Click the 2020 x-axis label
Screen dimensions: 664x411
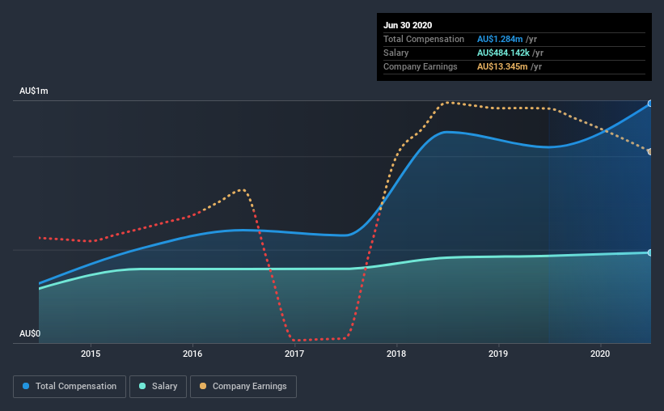[x=600, y=354]
